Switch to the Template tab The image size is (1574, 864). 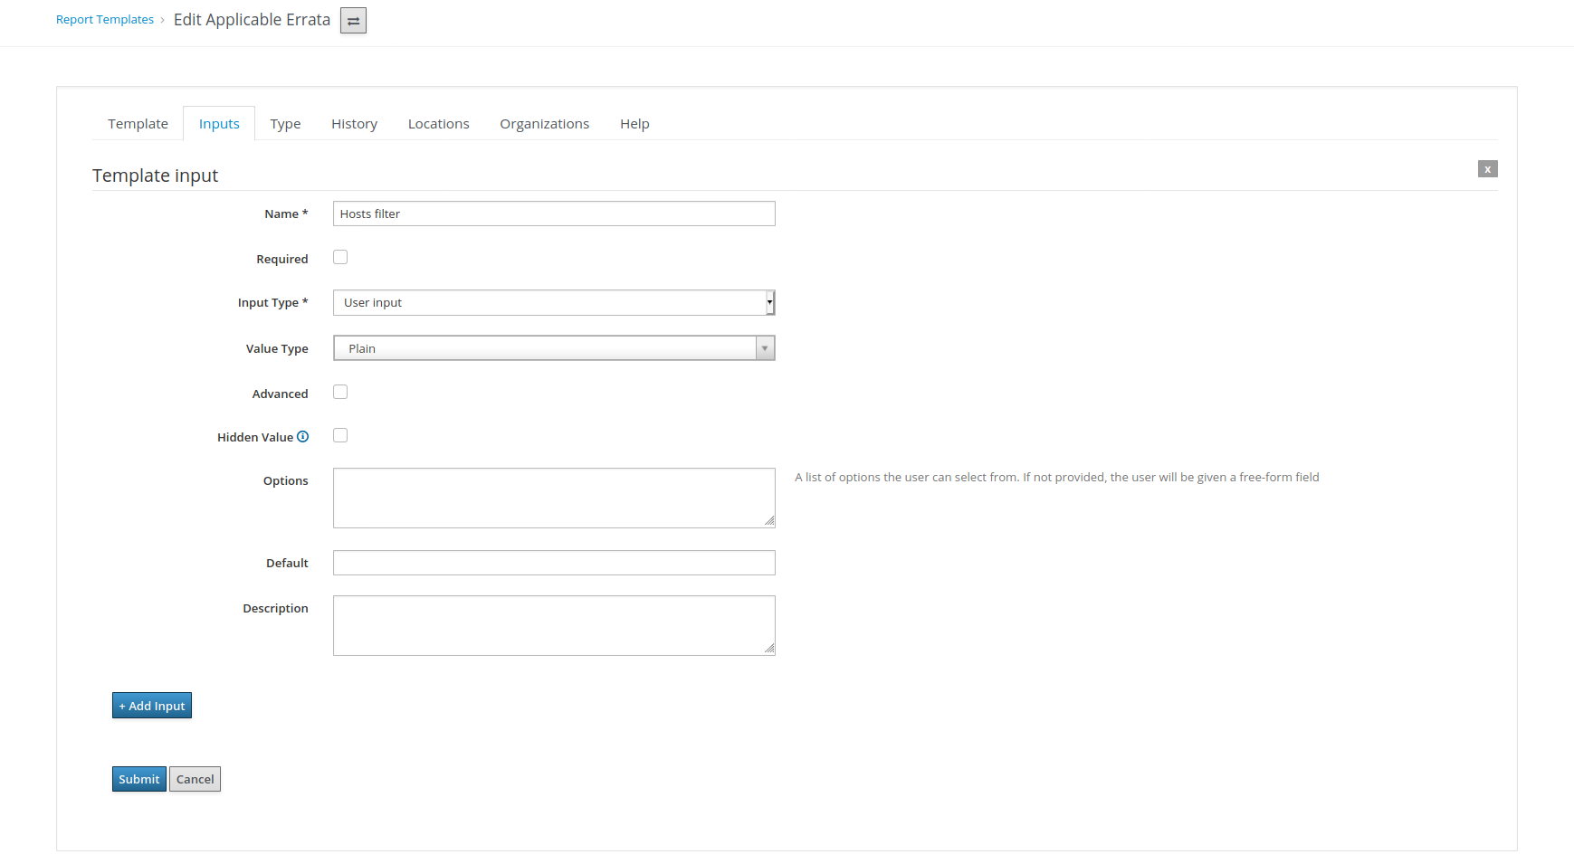138,124
